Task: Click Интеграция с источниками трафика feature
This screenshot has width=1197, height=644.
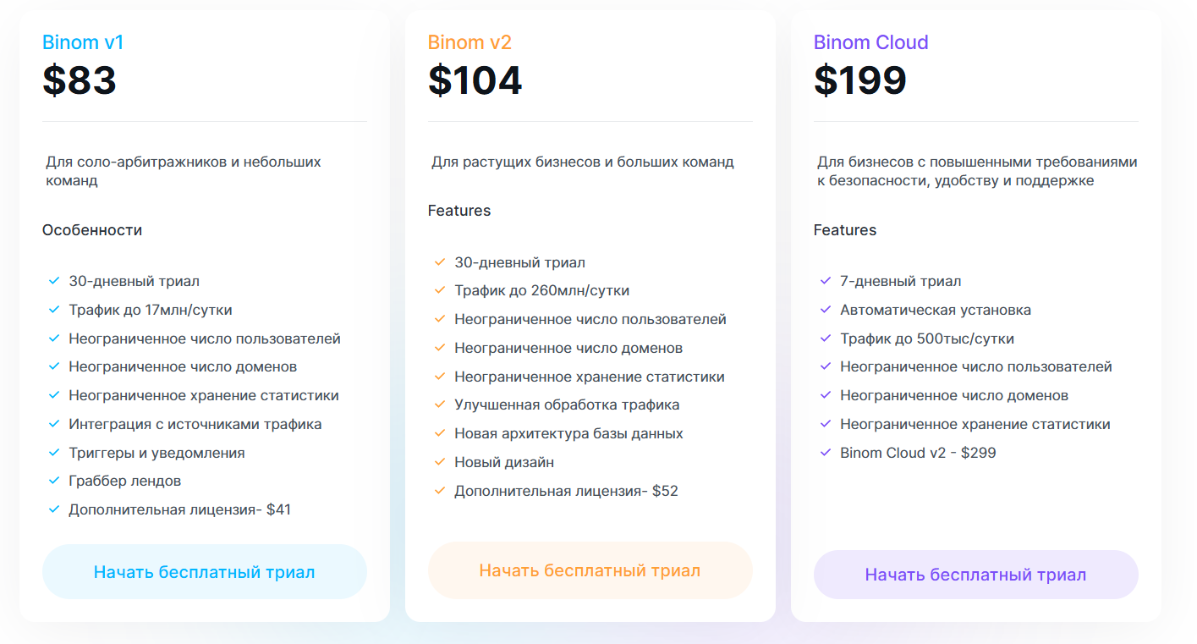Action: tap(195, 424)
